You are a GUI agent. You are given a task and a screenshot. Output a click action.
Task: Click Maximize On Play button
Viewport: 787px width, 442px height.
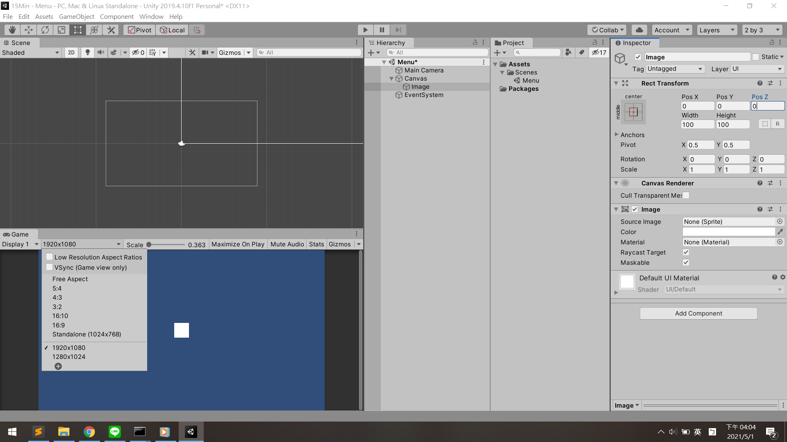(x=238, y=244)
